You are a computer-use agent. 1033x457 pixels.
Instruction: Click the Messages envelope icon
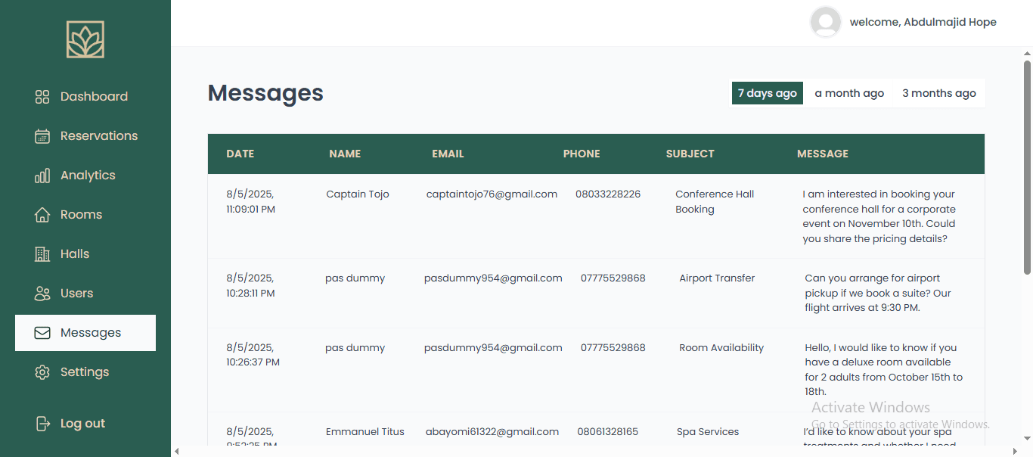(x=42, y=332)
